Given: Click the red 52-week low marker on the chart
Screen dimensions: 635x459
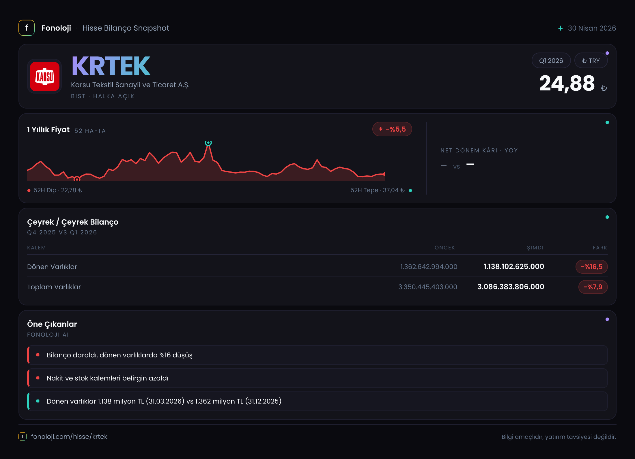Looking at the screenshot, I should click(77, 179).
